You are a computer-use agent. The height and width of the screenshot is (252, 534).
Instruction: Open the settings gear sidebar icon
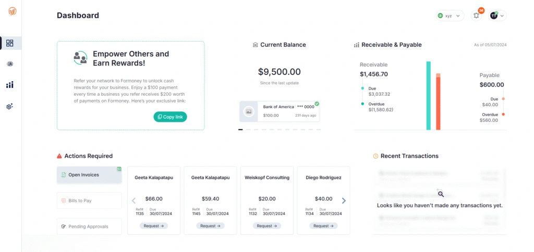point(10,106)
